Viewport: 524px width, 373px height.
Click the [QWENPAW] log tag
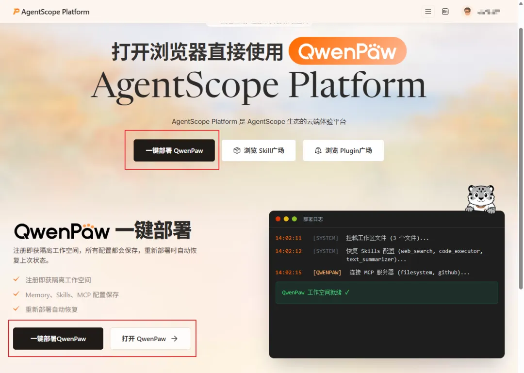327,273
